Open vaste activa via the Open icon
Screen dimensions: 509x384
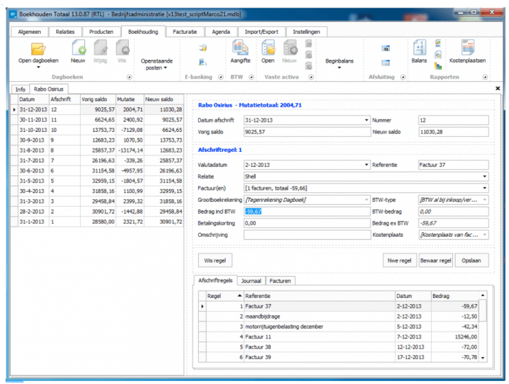pyautogui.click(x=268, y=48)
